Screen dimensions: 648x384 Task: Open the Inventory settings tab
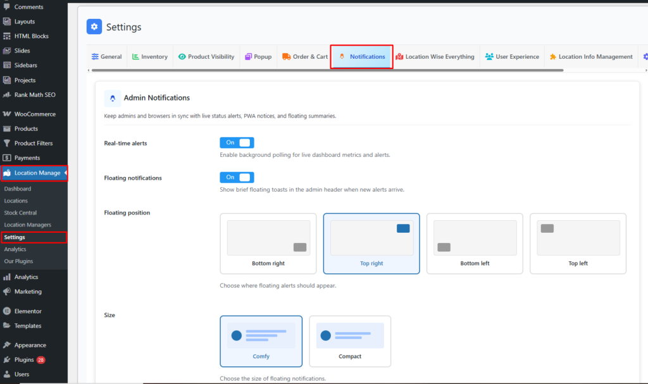click(150, 57)
